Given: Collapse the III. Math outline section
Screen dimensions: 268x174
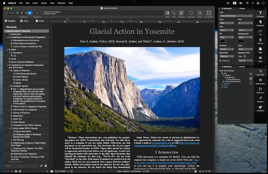Looking at the screenshot, I should (x=7, y=50).
